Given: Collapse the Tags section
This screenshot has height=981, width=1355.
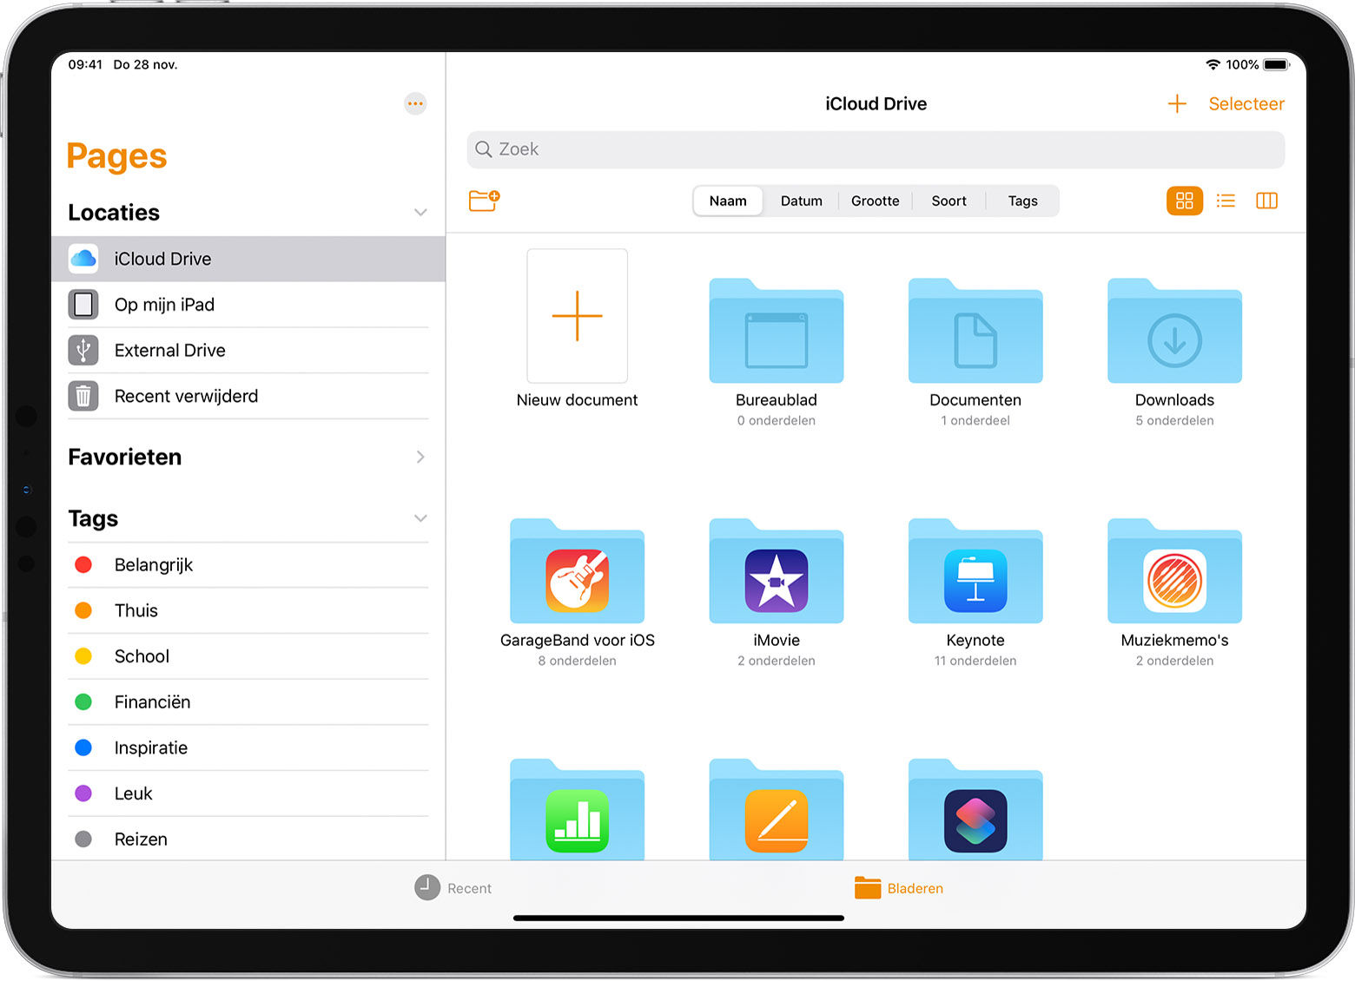Looking at the screenshot, I should (x=420, y=518).
